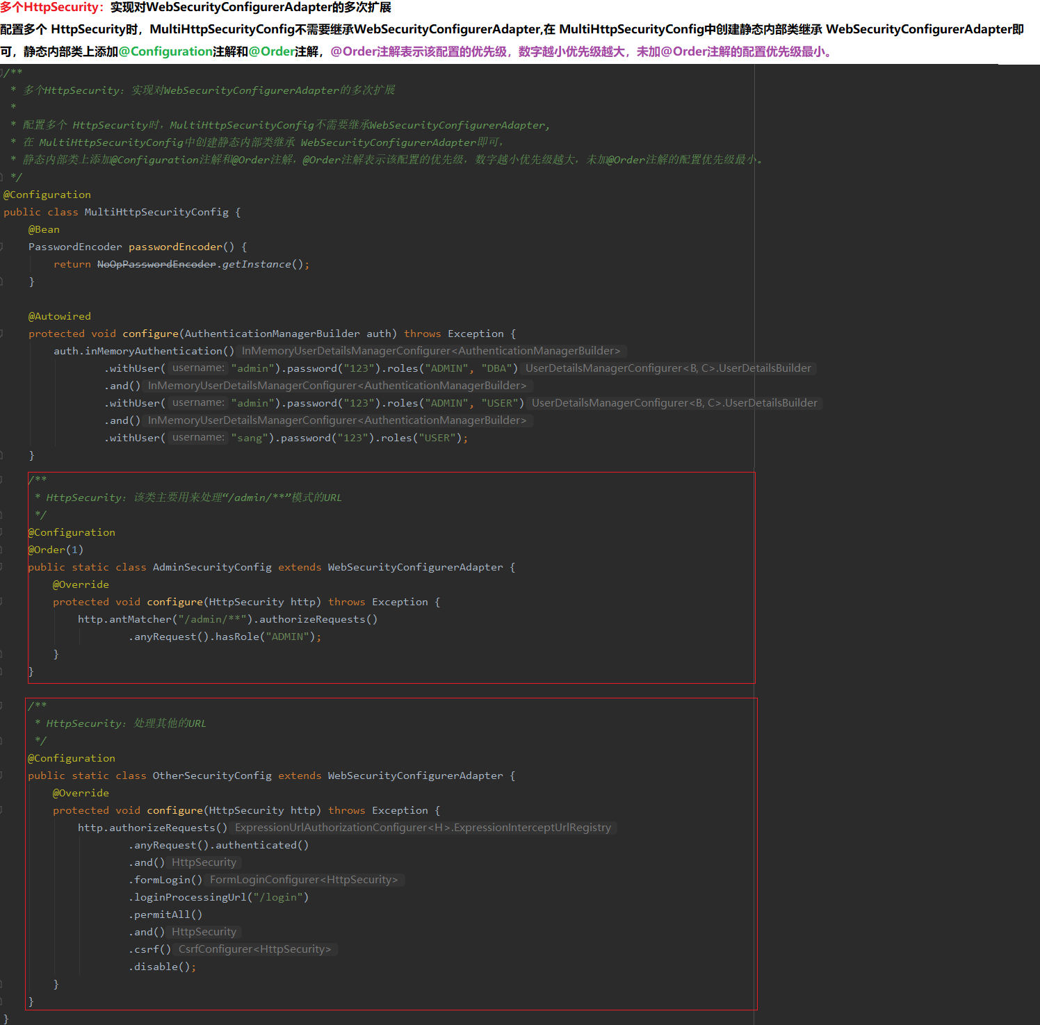1040x1025 pixels.
Task: Collapse the AdminSecurityConfig class fold marker
Action: 2,567
